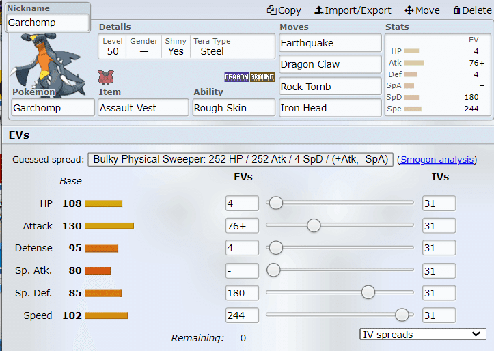494x351 pixels.
Task: Click the Pokémon name field Garchomp
Action: coord(53,108)
